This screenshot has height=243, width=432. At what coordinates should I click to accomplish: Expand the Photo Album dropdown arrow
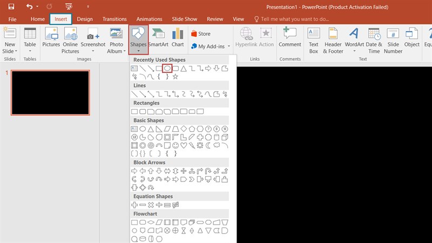[x=125, y=51]
